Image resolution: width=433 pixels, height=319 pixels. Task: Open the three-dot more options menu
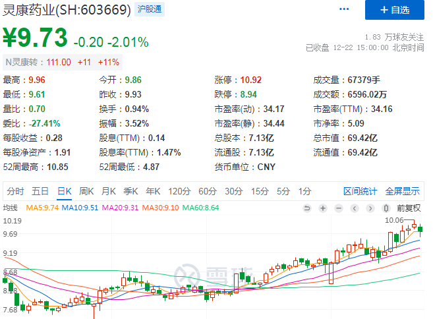click(344, 9)
